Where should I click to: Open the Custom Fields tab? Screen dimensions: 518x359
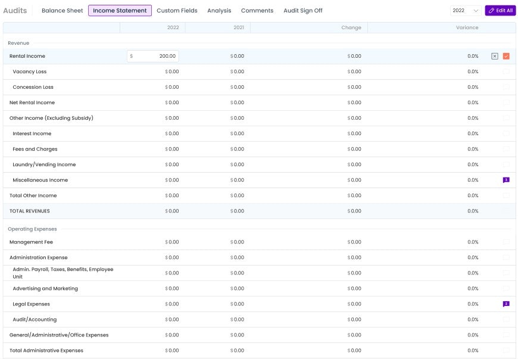[177, 11]
